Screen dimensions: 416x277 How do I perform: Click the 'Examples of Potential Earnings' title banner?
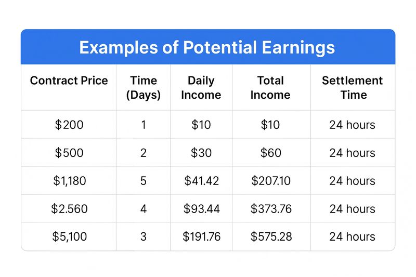coord(207,48)
